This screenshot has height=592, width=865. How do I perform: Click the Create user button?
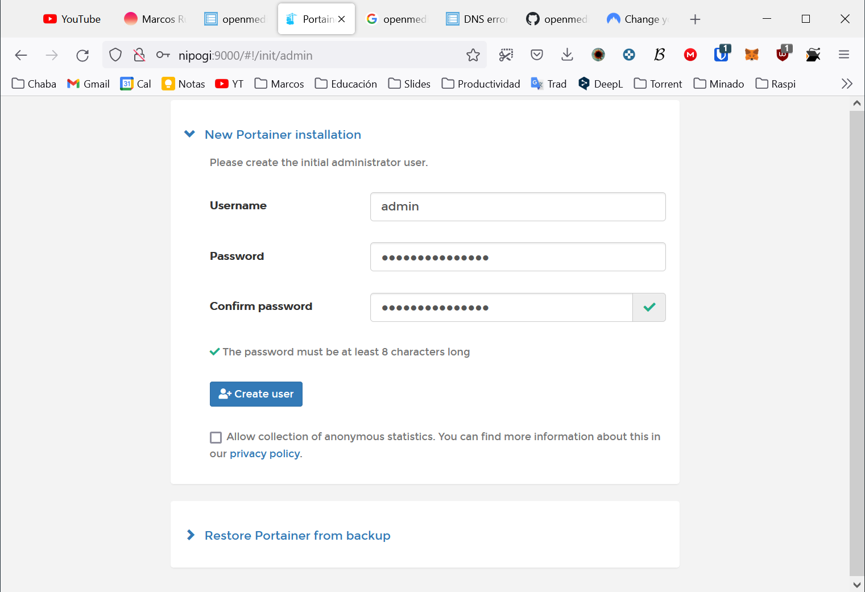256,394
